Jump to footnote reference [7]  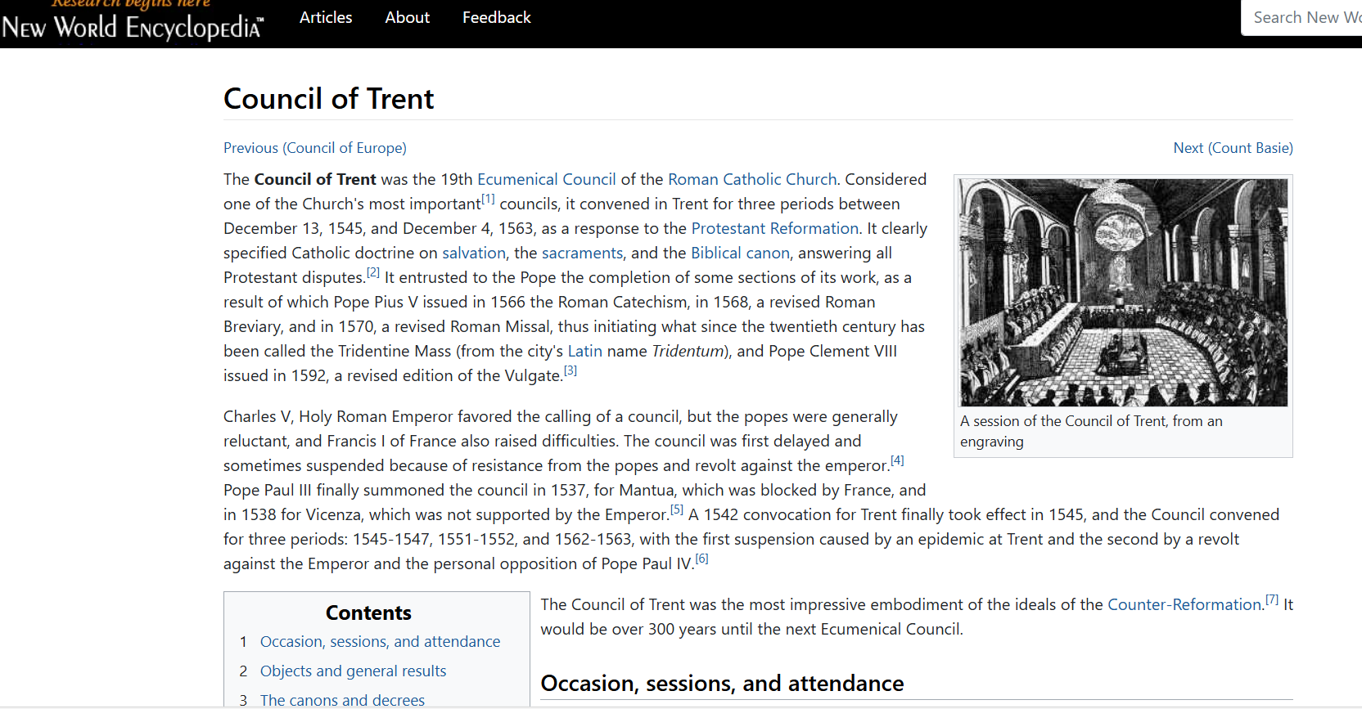(x=1272, y=599)
